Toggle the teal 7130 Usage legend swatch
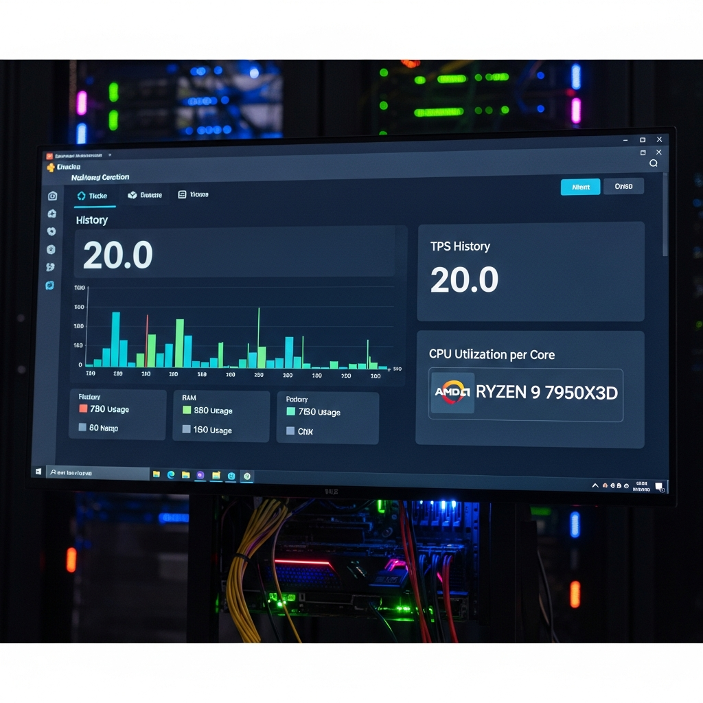The height and width of the screenshot is (703, 703). 290,411
